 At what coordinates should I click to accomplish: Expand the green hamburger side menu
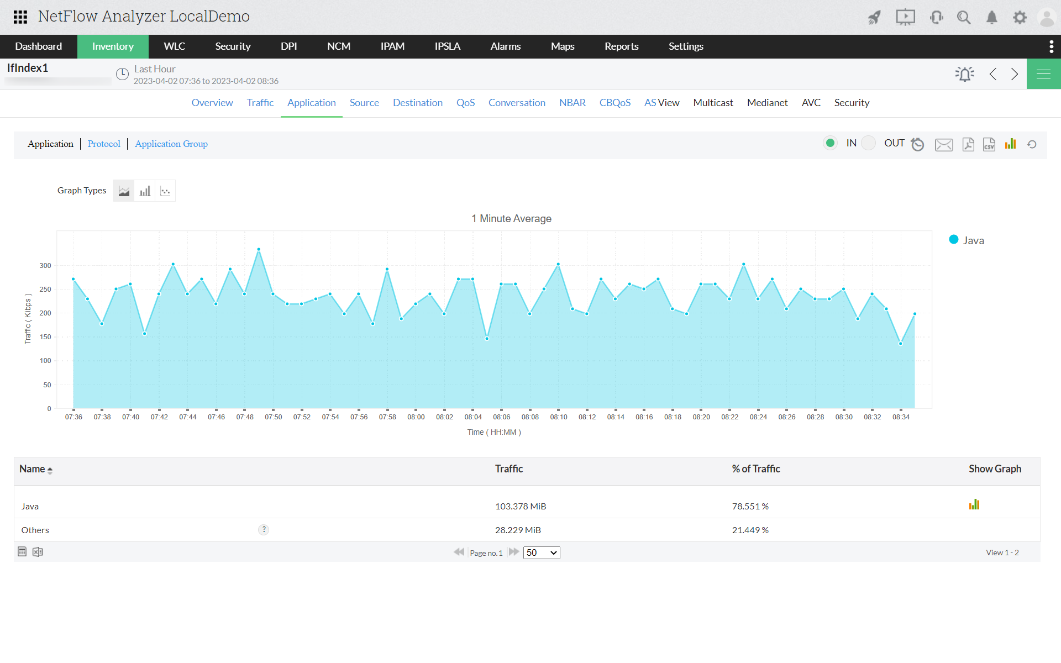[x=1043, y=74]
